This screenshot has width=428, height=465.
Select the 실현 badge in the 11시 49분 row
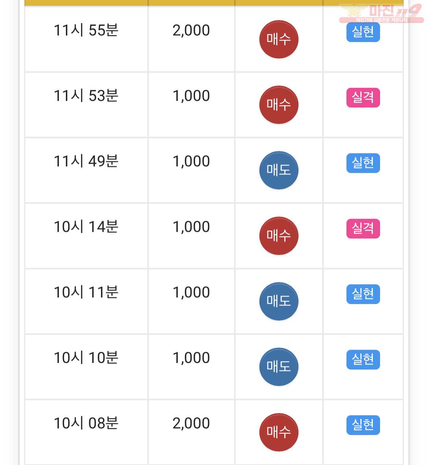point(363,163)
